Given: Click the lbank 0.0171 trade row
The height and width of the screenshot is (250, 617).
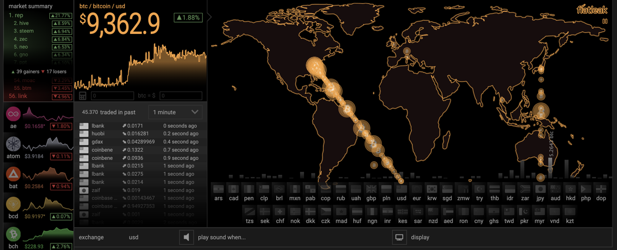Looking at the screenshot, I should (x=140, y=126).
